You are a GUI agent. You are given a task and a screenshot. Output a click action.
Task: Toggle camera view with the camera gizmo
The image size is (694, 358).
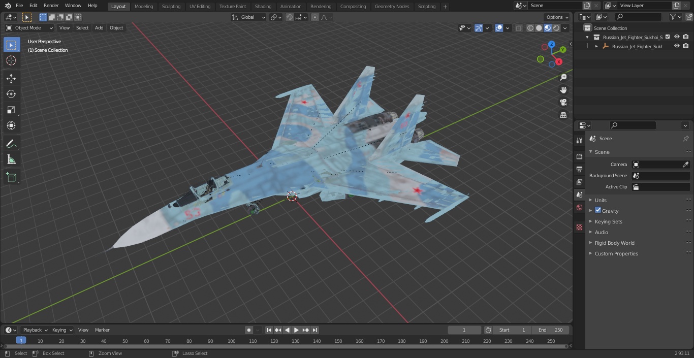(x=563, y=103)
